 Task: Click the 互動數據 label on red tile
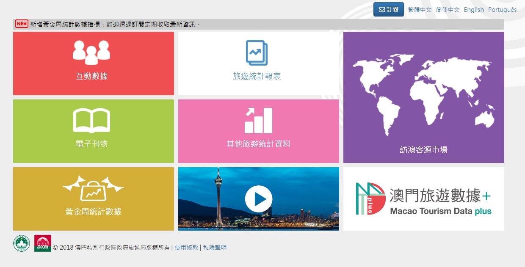(91, 77)
